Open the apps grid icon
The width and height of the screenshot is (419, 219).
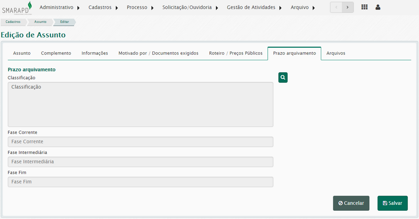tap(364, 7)
